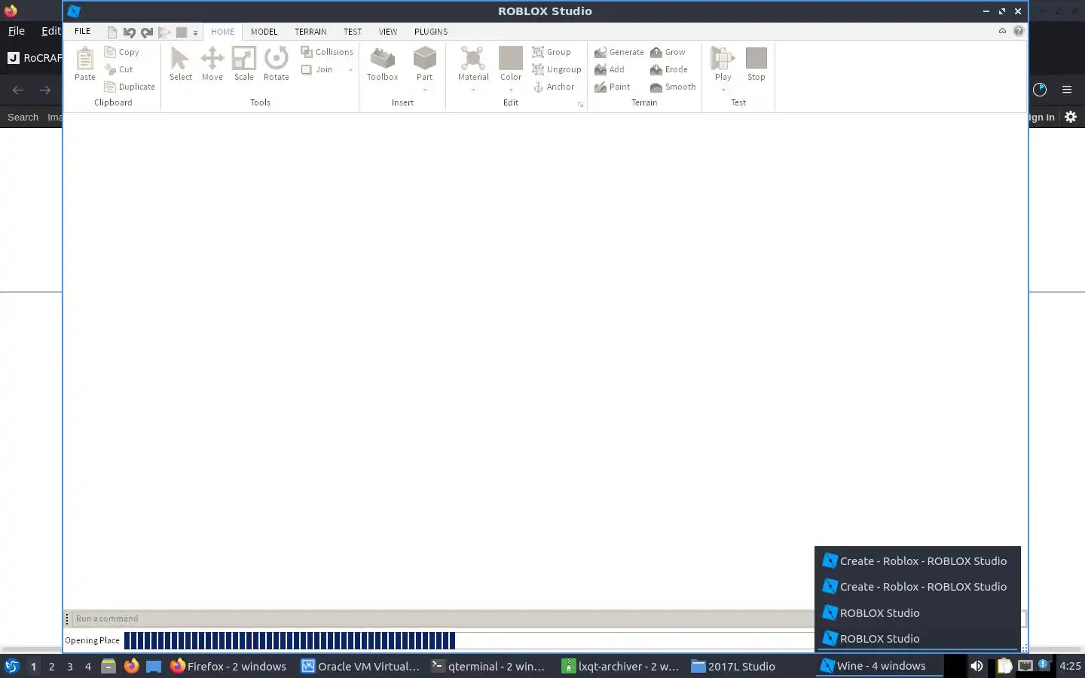Select second Create - Roblox - ROBLOX Studio window entry

(918, 587)
